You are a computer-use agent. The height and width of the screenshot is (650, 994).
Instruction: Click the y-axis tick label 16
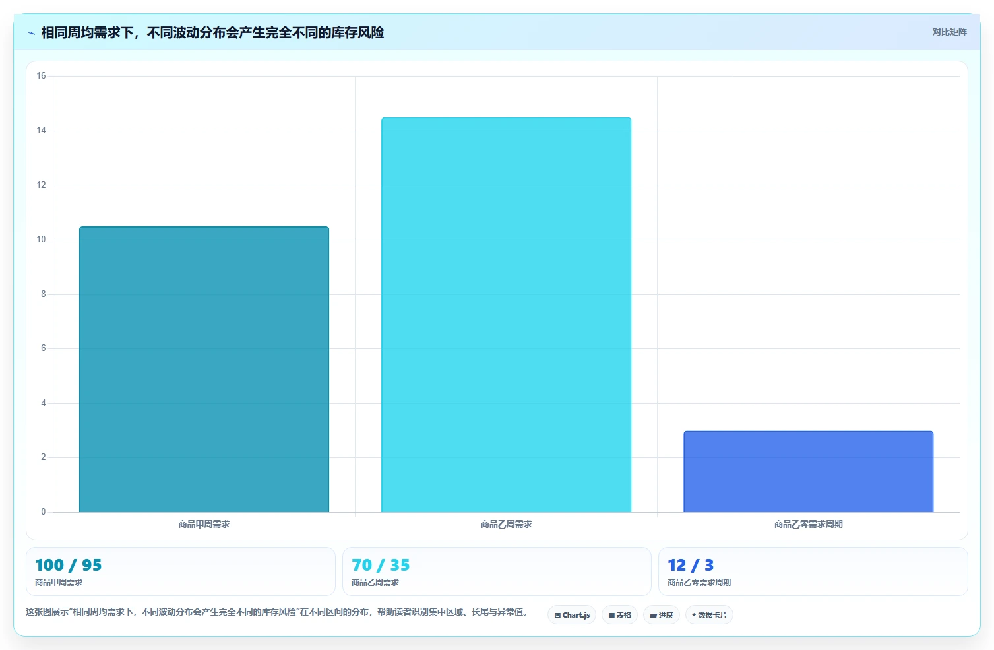[42, 76]
